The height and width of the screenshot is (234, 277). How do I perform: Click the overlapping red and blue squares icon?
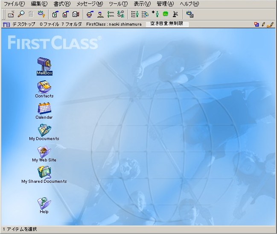click(x=257, y=24)
